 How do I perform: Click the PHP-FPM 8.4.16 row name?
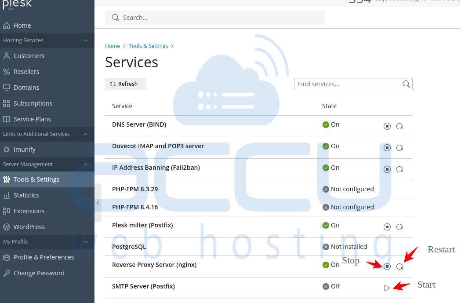[135, 207]
